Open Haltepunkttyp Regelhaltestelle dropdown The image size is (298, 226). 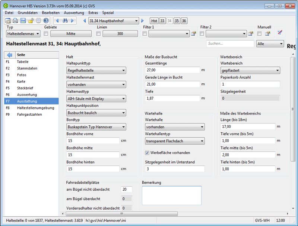96,70
